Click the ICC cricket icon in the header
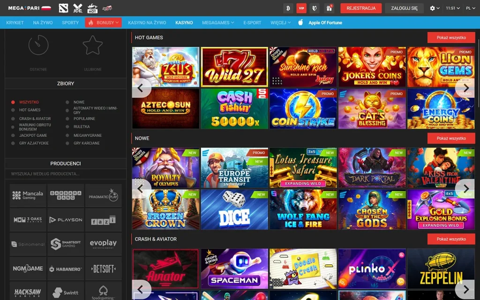Viewport: 480px width, 300px height. [78, 8]
